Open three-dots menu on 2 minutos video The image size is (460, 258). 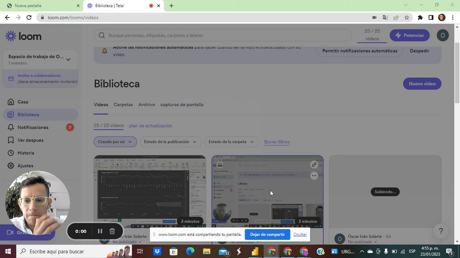coord(314,176)
